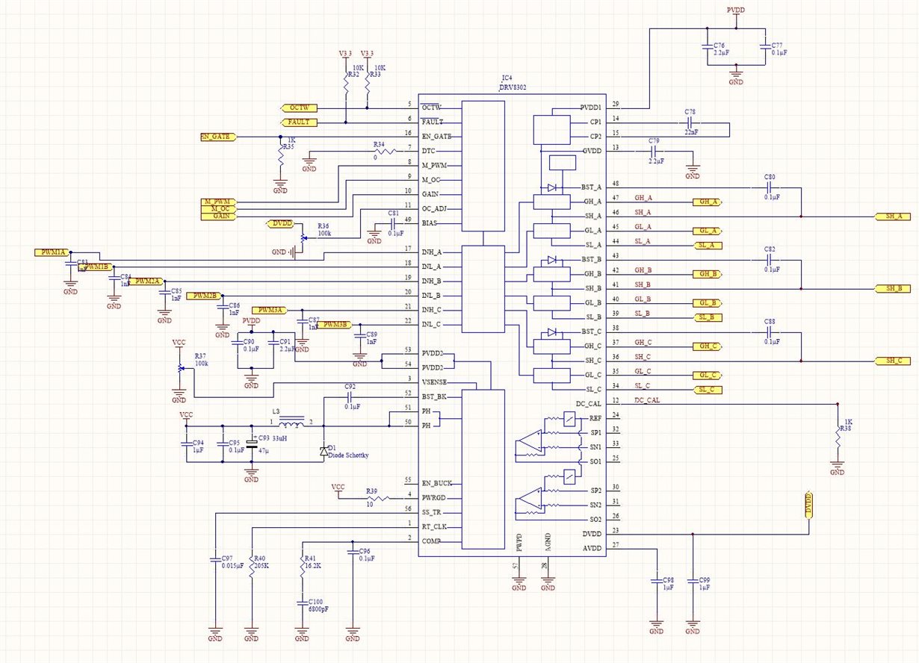Click the PWM2B port

click(204, 296)
